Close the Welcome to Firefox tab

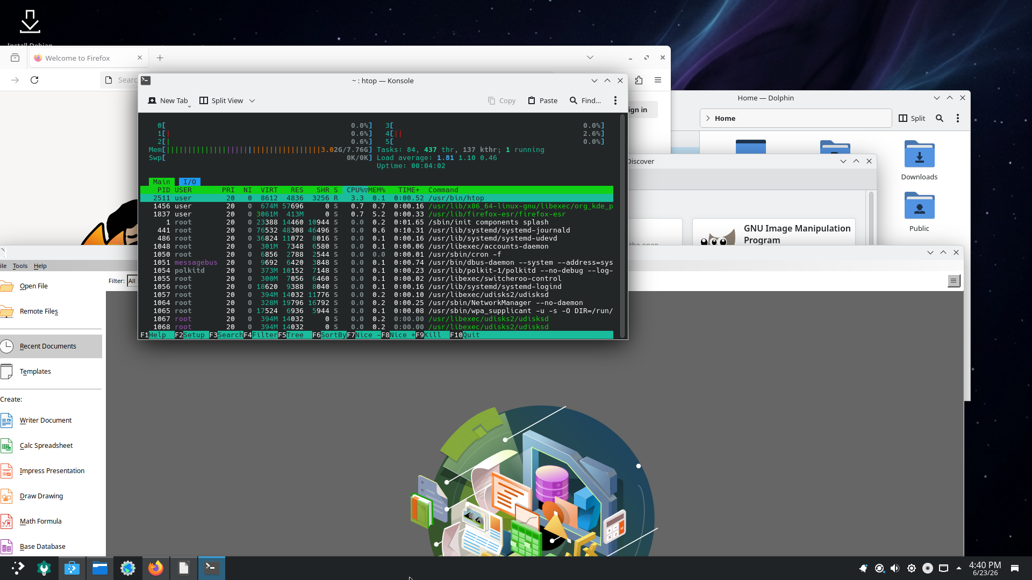[x=140, y=57]
